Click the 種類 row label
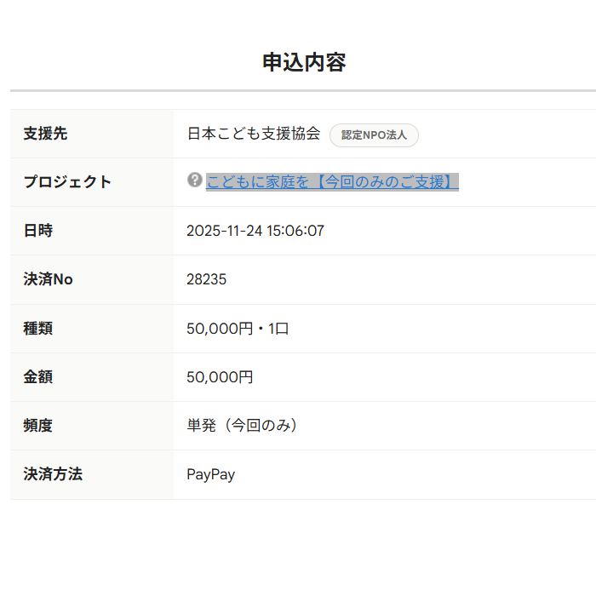This screenshot has width=596, height=596. point(38,328)
